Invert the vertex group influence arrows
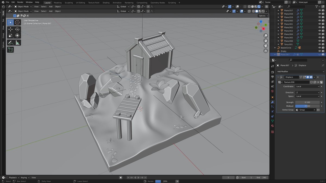Image resolution: width=326 pixels, height=183 pixels. click(318, 110)
